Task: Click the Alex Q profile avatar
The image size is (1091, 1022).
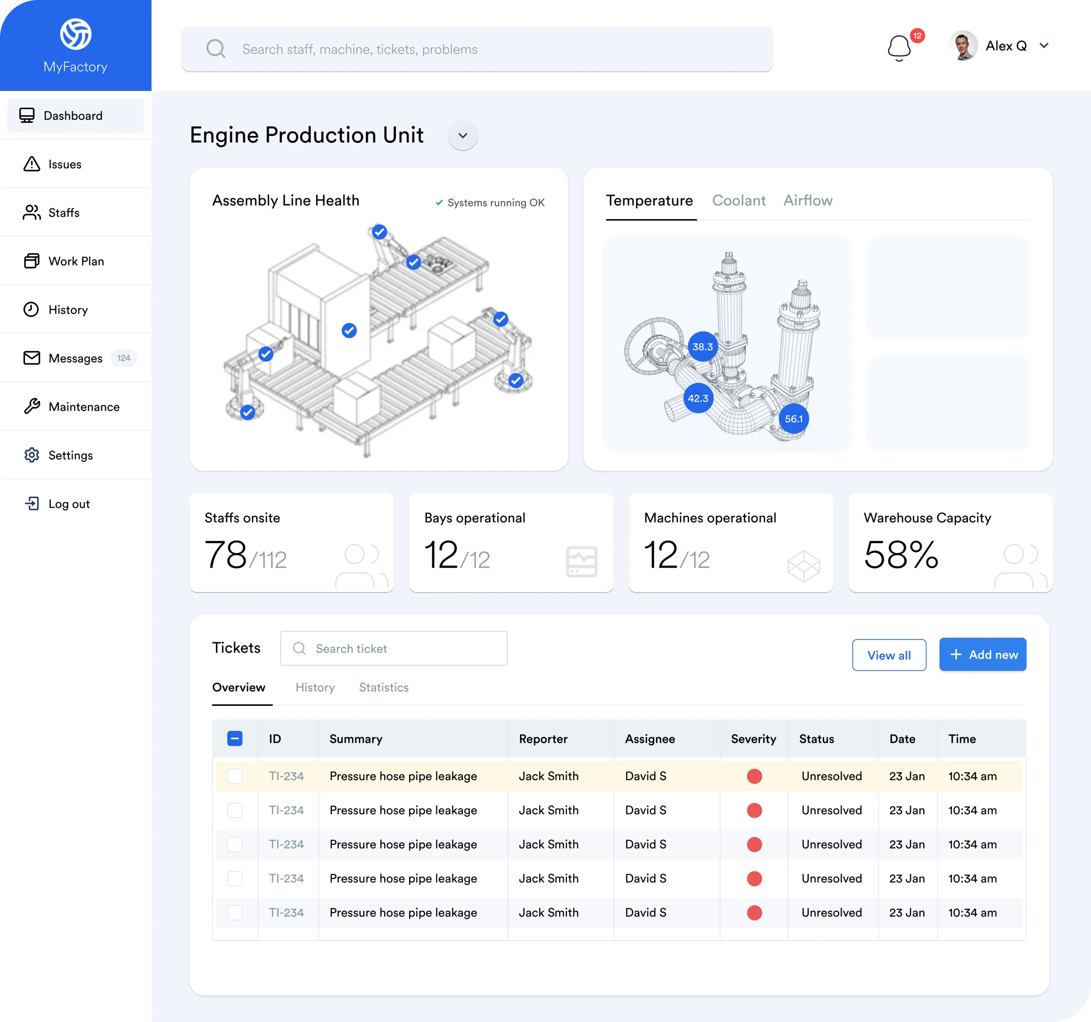Action: pyautogui.click(x=963, y=45)
